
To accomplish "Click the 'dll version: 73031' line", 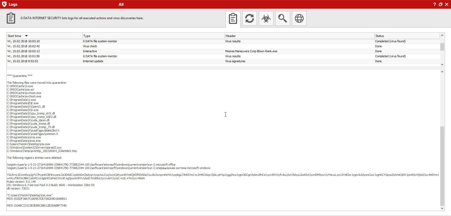I will pyautogui.click(x=18, y=188).
